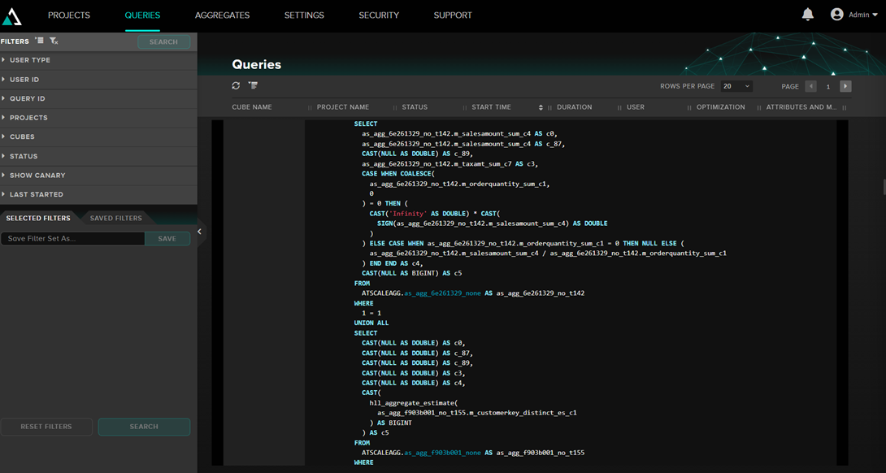Click the Save Filter Set As input field
This screenshot has height=473, width=886.
[x=72, y=239]
